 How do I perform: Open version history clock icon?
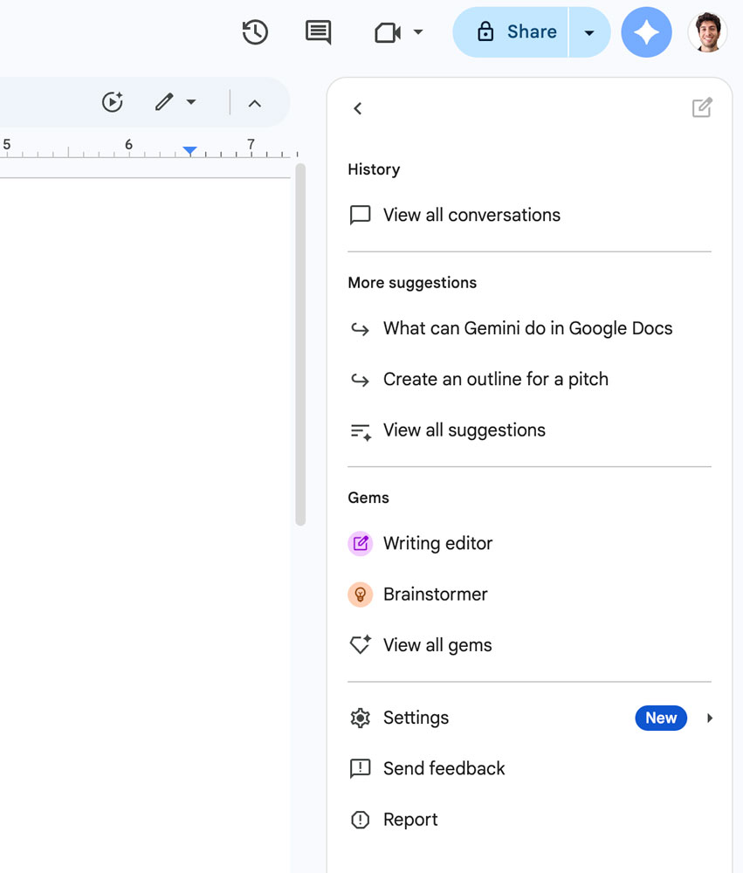click(x=255, y=32)
